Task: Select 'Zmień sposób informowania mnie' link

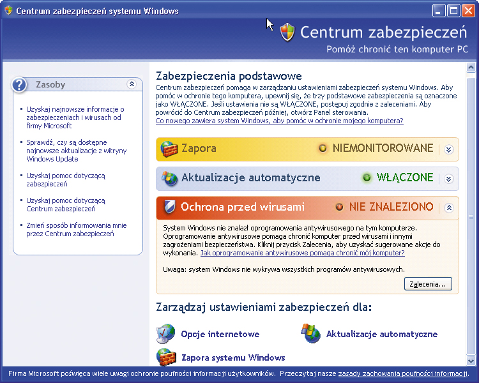Action: click(76, 230)
